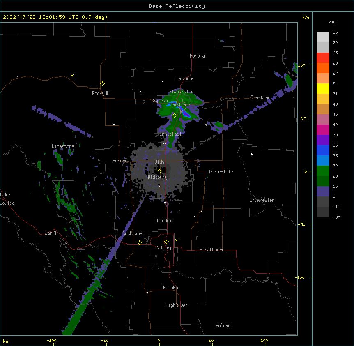The height and width of the screenshot is (346, 354).
Task: Click the asterisk marker east of Innisfail
Action: pyautogui.click(x=206, y=125)
